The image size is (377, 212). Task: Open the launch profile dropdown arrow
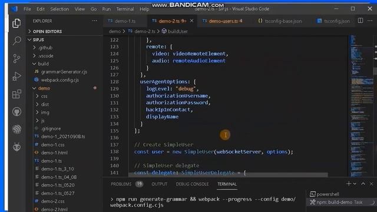click(x=355, y=184)
